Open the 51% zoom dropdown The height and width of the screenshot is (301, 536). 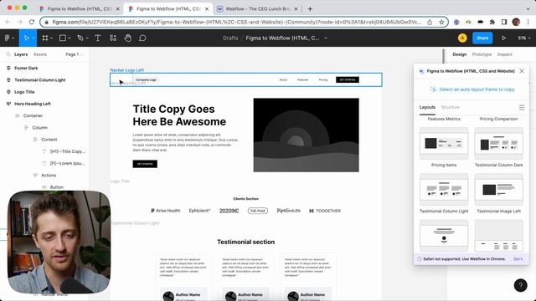(x=523, y=38)
